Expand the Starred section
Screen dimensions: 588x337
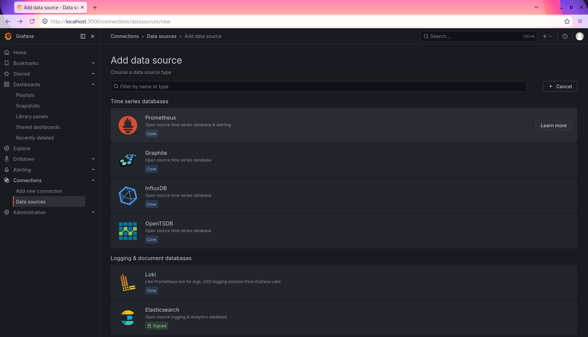pos(93,74)
